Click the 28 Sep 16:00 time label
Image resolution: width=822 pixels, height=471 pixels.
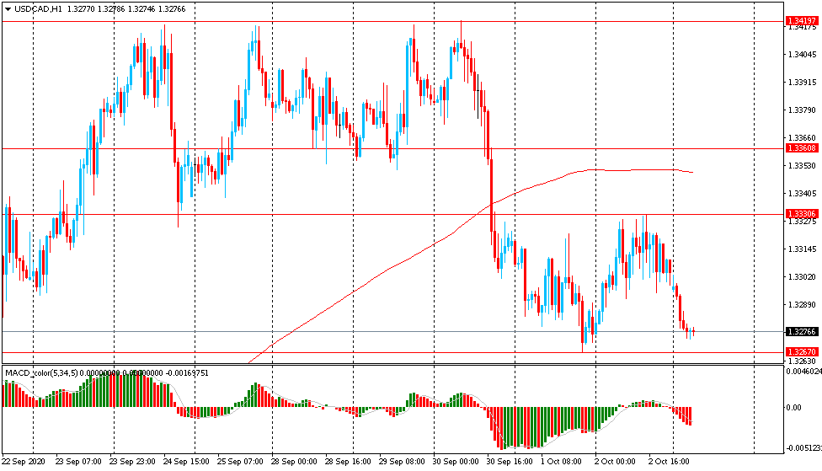coord(348,462)
